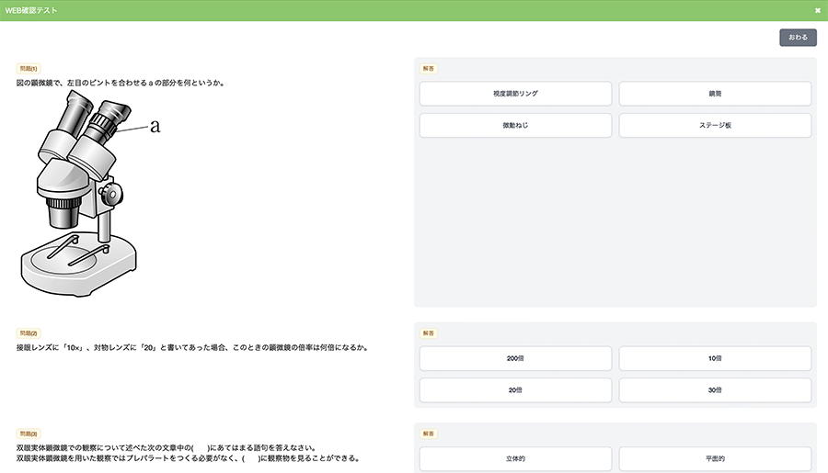Select the 20倍 answer option
The width and height of the screenshot is (828, 473).
coord(515,390)
